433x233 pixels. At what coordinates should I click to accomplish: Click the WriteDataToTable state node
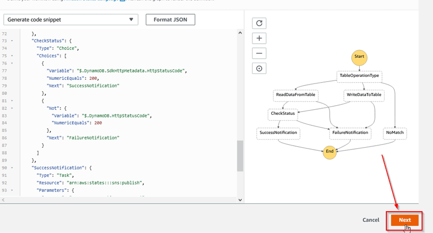pyautogui.click(x=363, y=94)
